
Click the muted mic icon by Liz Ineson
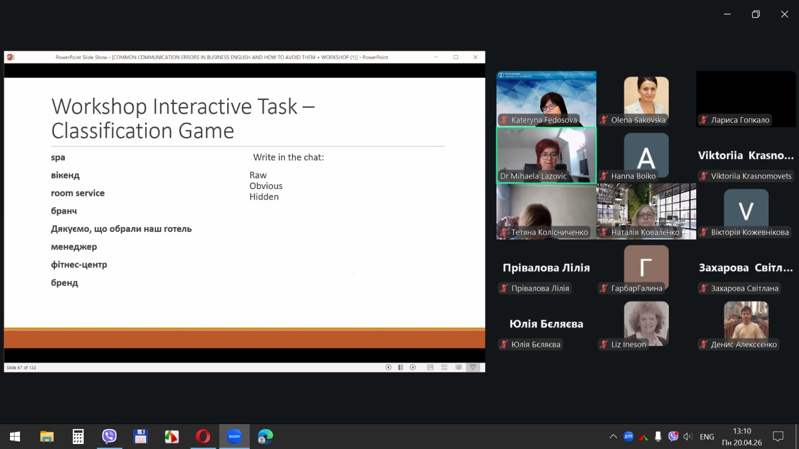point(604,344)
